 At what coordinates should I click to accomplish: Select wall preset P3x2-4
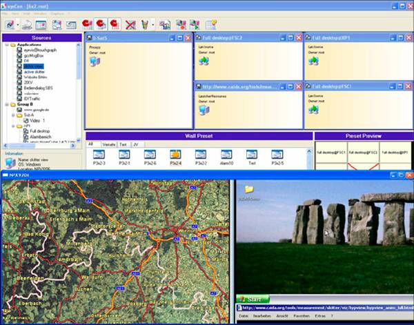click(x=175, y=157)
